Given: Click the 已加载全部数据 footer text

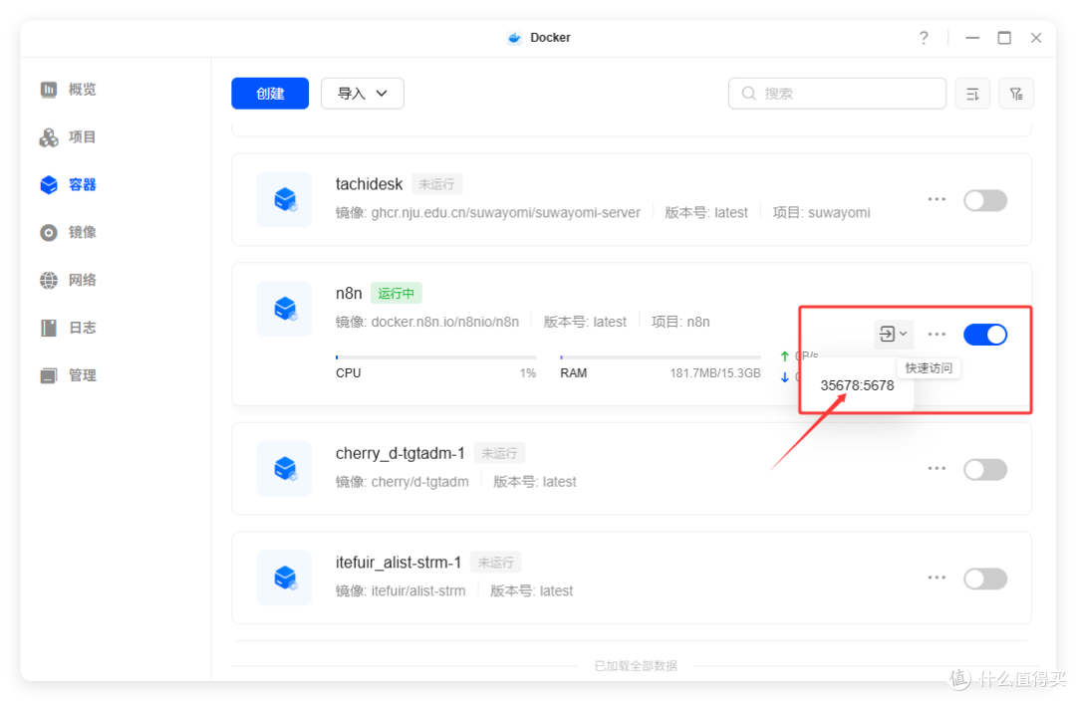Looking at the screenshot, I should pos(636,665).
